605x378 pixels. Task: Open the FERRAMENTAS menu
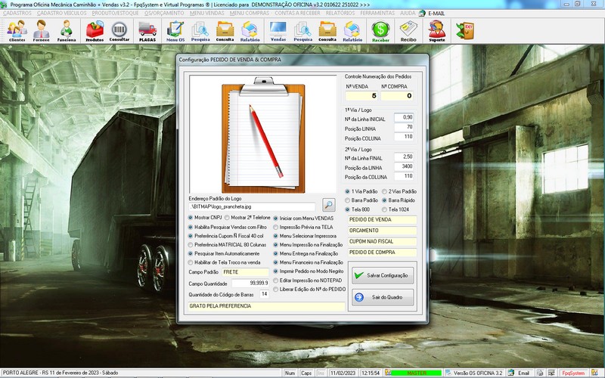click(376, 14)
